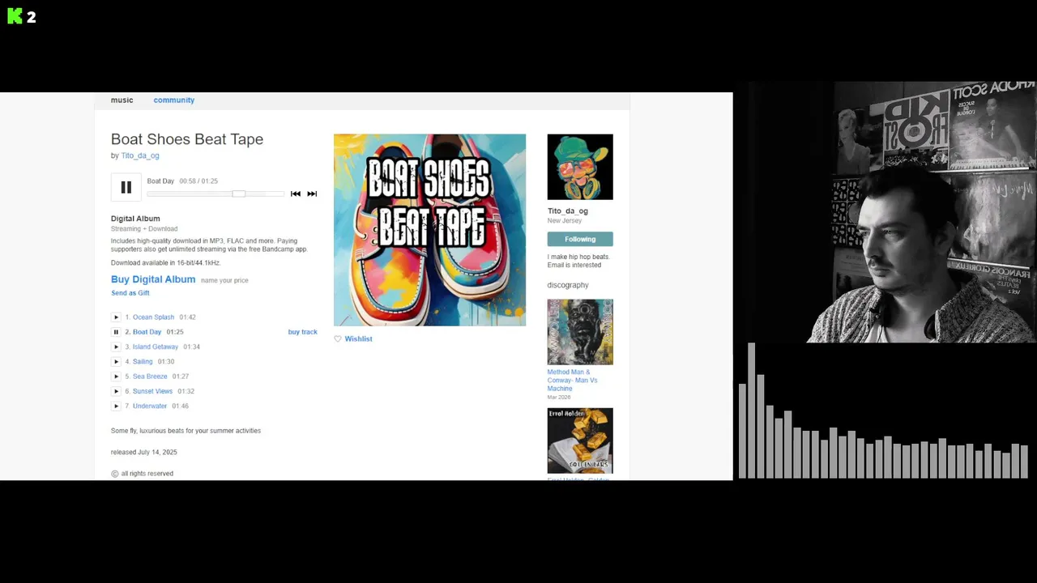Click the 'name your price' text
This screenshot has height=583, width=1037.
[224, 280]
